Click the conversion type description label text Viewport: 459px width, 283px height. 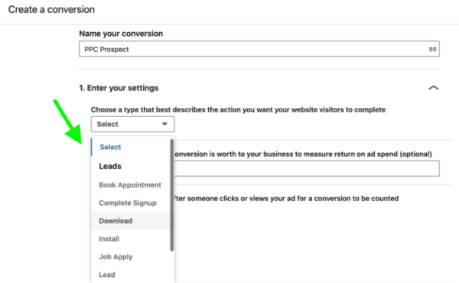(x=238, y=109)
